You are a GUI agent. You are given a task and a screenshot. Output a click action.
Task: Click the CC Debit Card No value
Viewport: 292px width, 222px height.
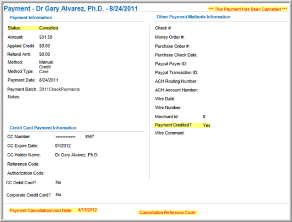click(x=58, y=183)
